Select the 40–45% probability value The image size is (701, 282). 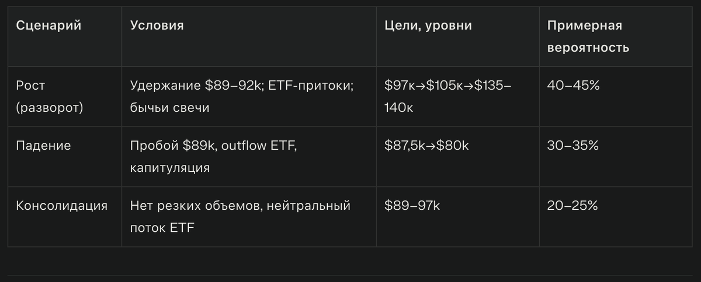point(574,86)
